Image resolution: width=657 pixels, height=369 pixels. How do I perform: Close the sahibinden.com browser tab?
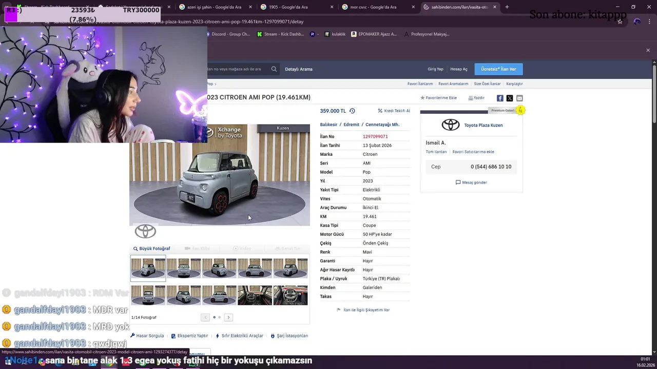pyautogui.click(x=495, y=7)
